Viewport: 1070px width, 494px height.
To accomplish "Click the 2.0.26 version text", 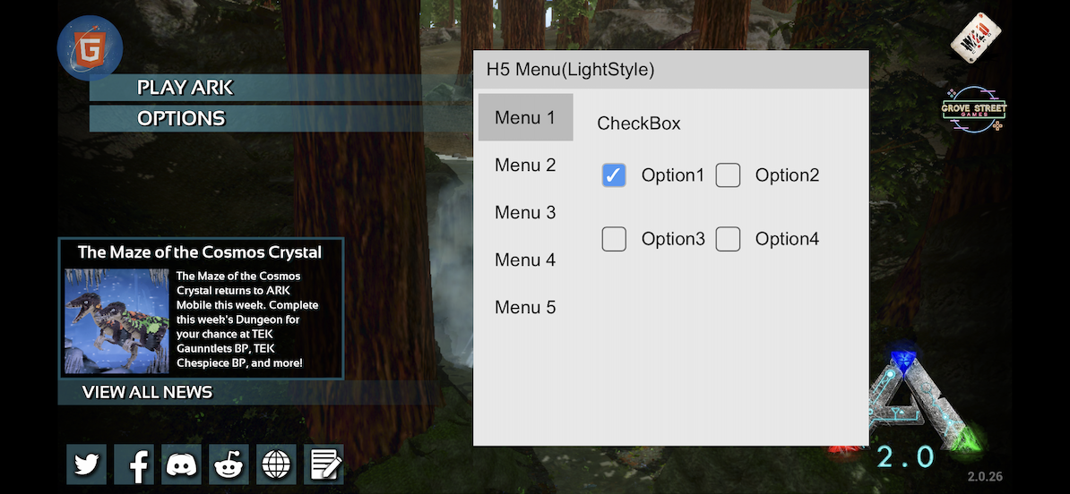I will tap(985, 477).
